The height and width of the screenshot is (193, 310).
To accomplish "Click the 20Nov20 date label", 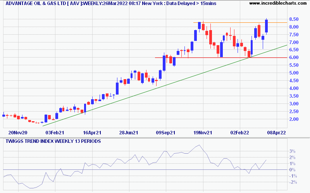I will (18, 133).
